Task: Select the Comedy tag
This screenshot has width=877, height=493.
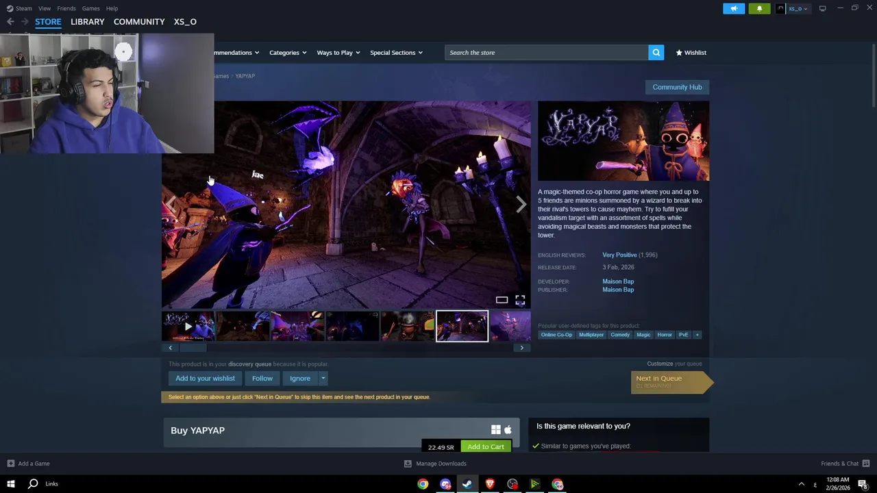Action: point(620,335)
